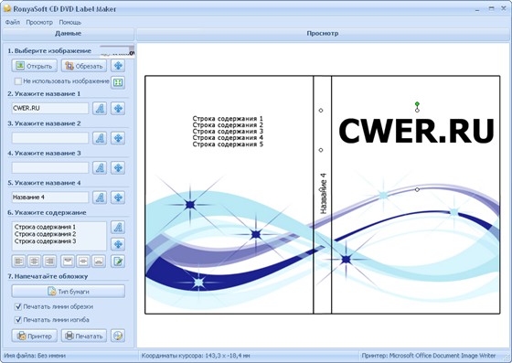Click the CWER.RU title 1 field
Viewport: 512px width, 363px height.
[x=50, y=108]
